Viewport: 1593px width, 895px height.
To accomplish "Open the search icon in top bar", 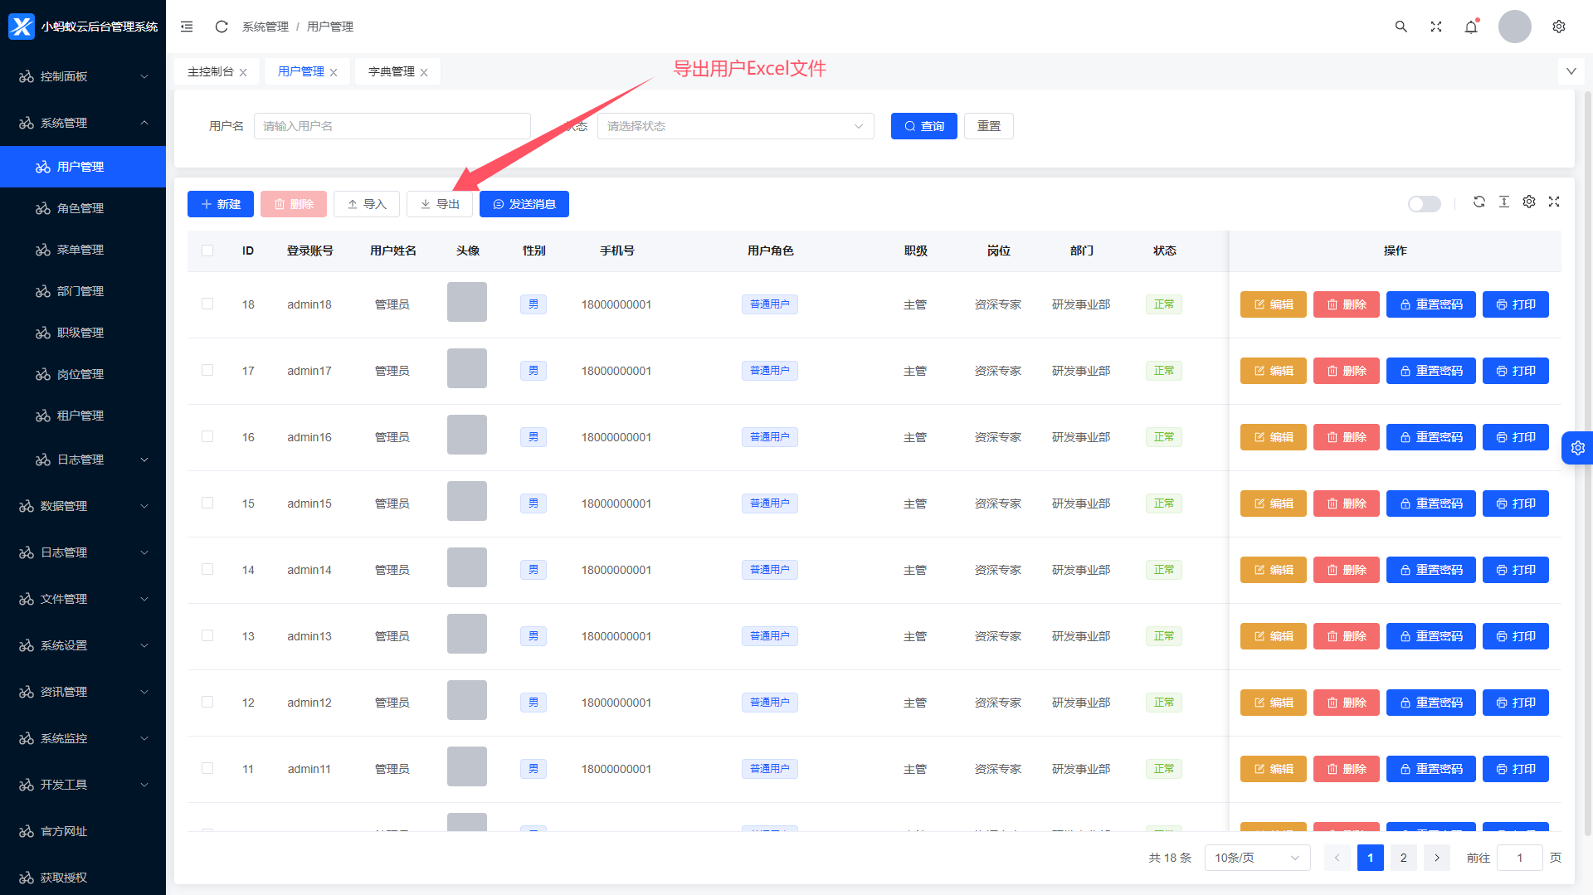I will 1401,27.
